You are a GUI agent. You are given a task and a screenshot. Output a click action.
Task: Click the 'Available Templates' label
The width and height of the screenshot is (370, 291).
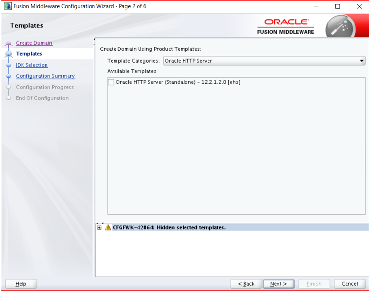(132, 71)
